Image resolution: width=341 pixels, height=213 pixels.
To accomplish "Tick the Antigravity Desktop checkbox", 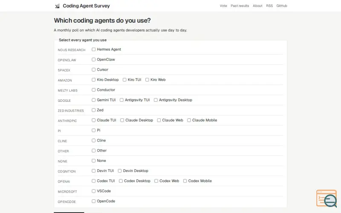I will pos(156,100).
